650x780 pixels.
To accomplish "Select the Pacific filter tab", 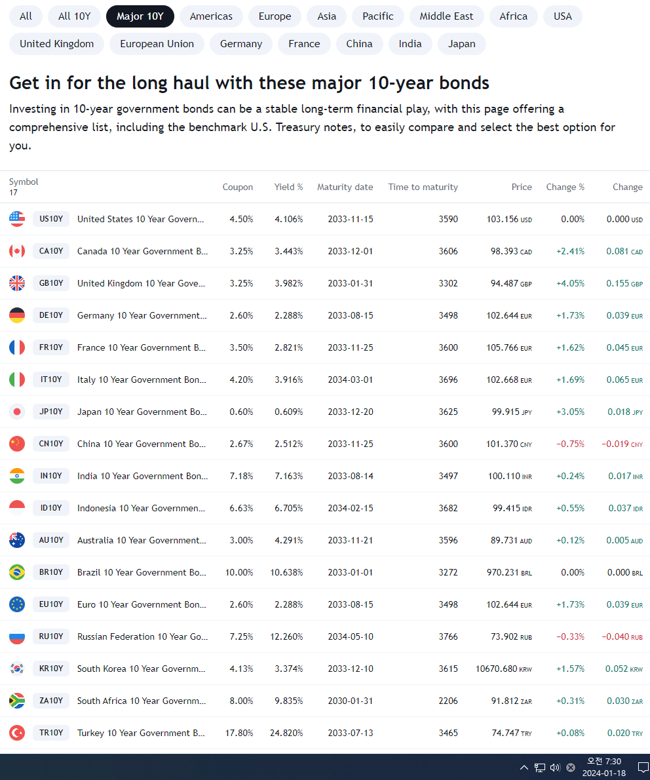I will tap(378, 16).
